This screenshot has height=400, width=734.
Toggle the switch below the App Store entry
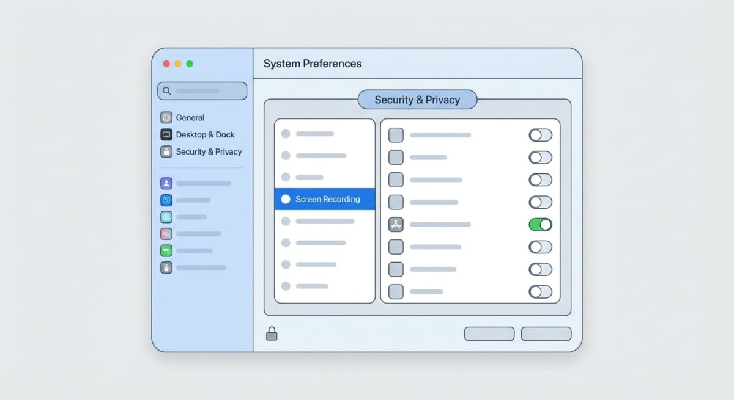tap(540, 247)
